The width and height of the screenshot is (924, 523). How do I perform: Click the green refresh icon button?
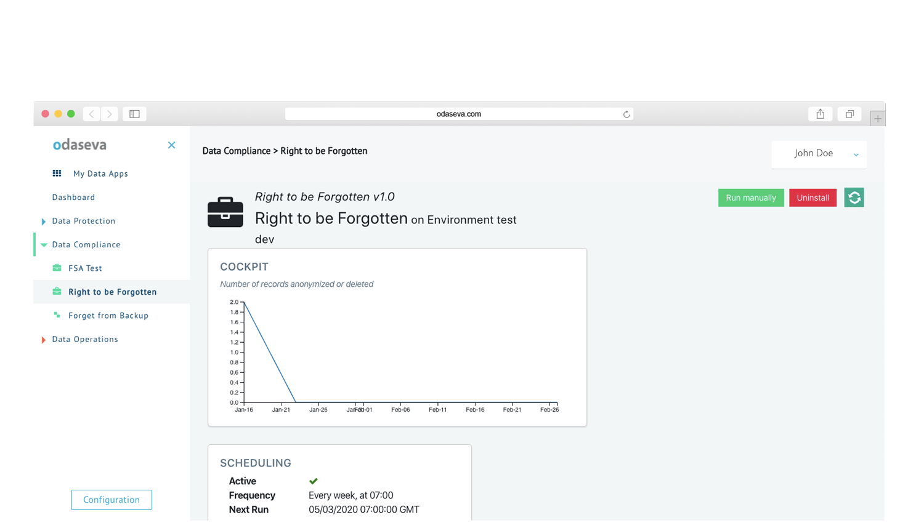854,198
